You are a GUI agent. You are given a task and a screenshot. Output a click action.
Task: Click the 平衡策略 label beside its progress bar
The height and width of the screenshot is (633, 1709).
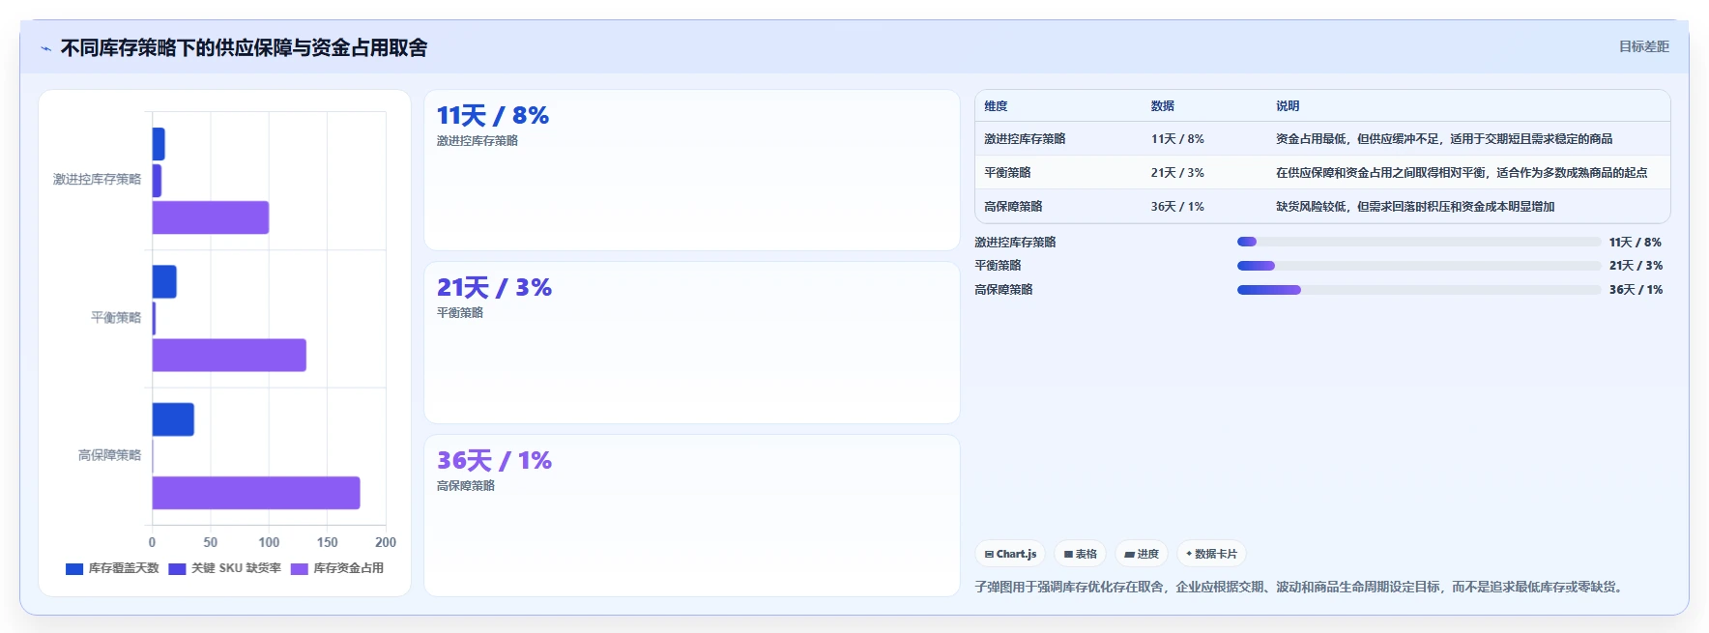point(998,266)
